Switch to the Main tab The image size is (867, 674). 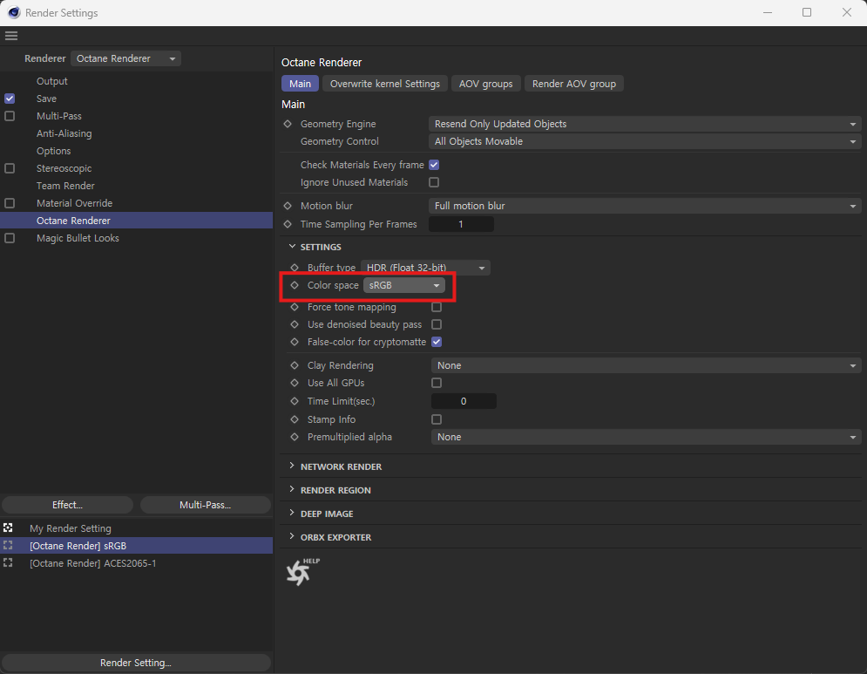point(301,84)
